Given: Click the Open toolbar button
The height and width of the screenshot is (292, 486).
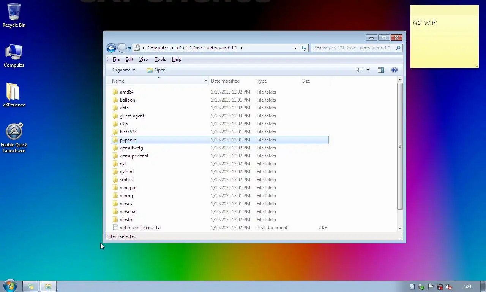Looking at the screenshot, I should [156, 70].
